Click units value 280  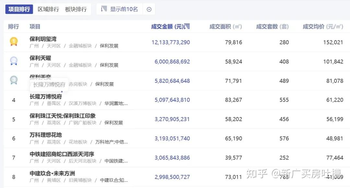[x=284, y=42]
